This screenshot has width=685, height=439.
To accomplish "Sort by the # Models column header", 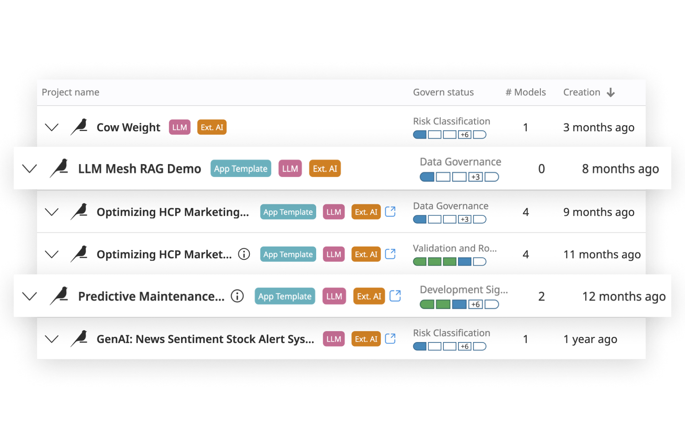I will click(x=525, y=92).
